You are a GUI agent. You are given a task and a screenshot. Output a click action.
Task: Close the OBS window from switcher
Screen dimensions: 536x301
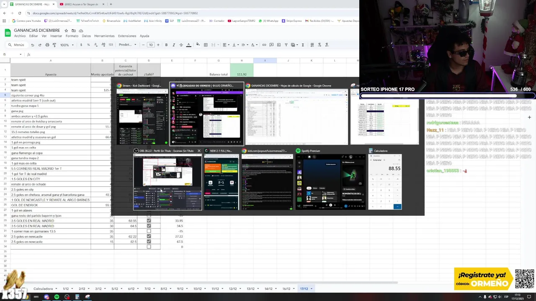[199, 151]
